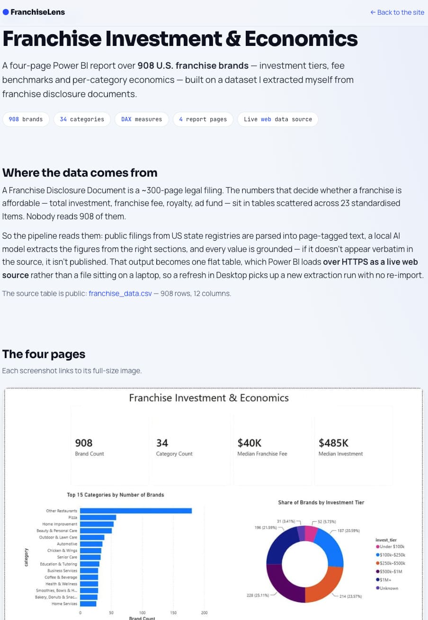Click the 'Under $100k' legend color dot
This screenshot has height=620, width=428.
tap(377, 547)
